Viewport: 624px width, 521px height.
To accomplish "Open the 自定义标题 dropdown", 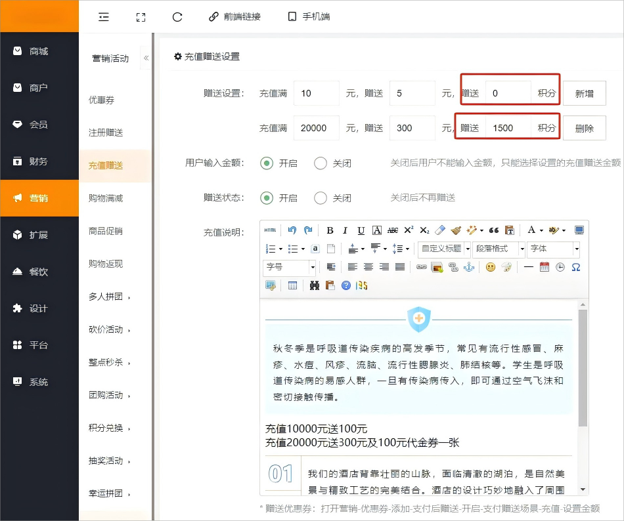I will click(445, 249).
